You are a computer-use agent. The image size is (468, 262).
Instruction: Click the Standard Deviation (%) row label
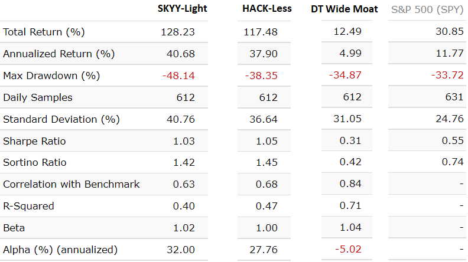(61, 119)
